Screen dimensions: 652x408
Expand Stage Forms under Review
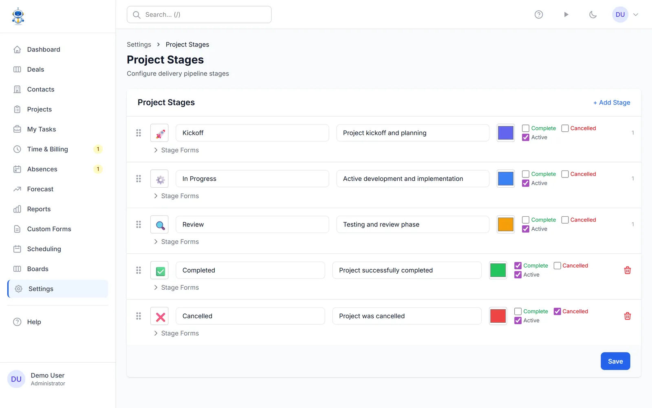(x=176, y=242)
